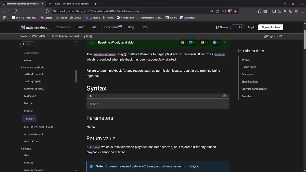This screenshot has width=306, height=172.
Task: Open the Brave Shields lion icon
Action: click(229, 11)
